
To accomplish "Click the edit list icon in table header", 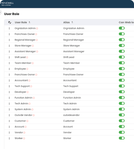I will (10, 22).
